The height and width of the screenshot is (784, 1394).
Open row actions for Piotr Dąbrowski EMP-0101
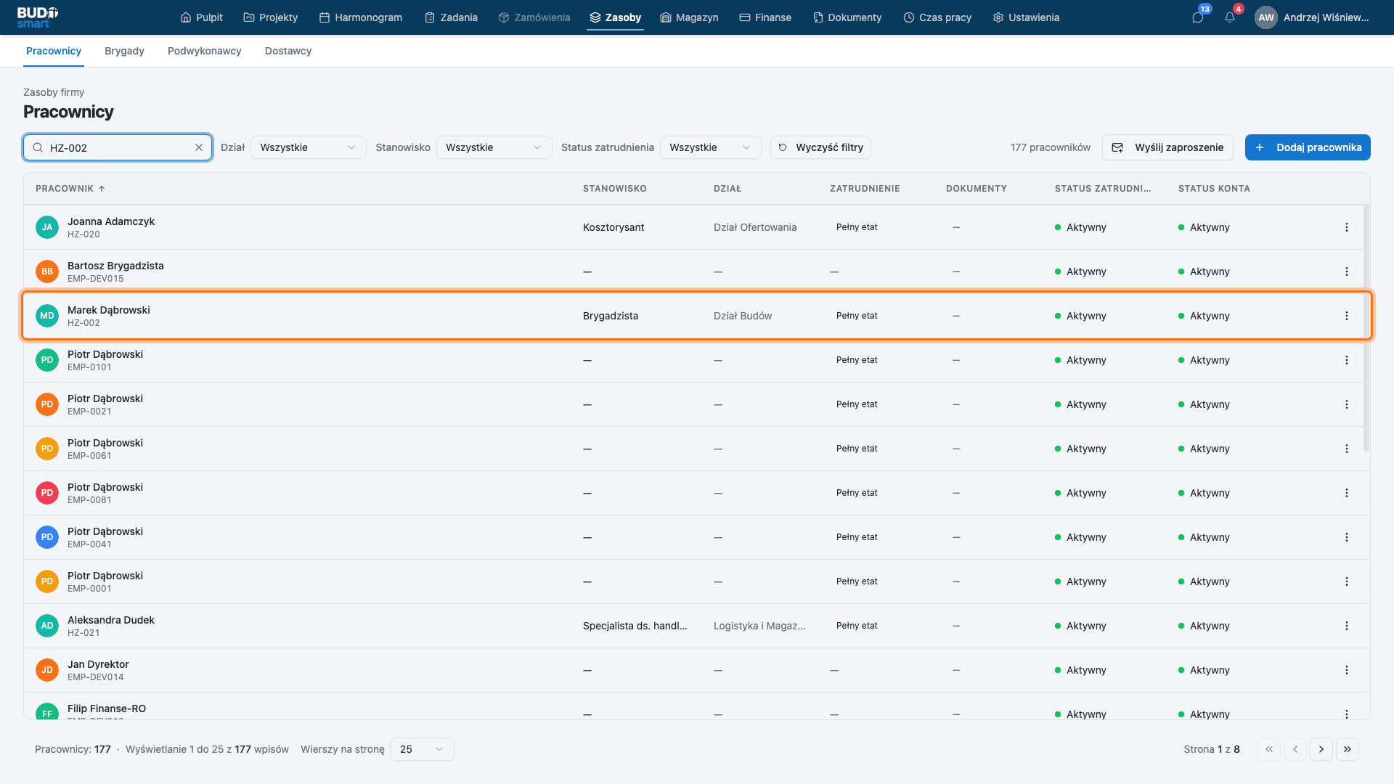[1347, 360]
